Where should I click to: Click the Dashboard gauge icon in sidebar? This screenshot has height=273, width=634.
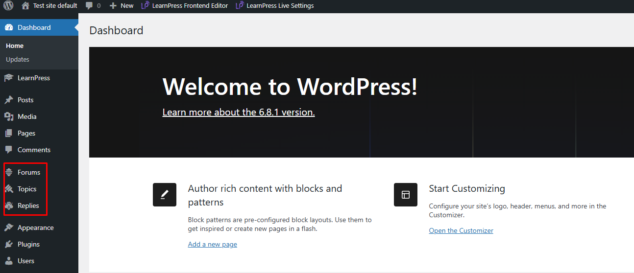pyautogui.click(x=9, y=27)
